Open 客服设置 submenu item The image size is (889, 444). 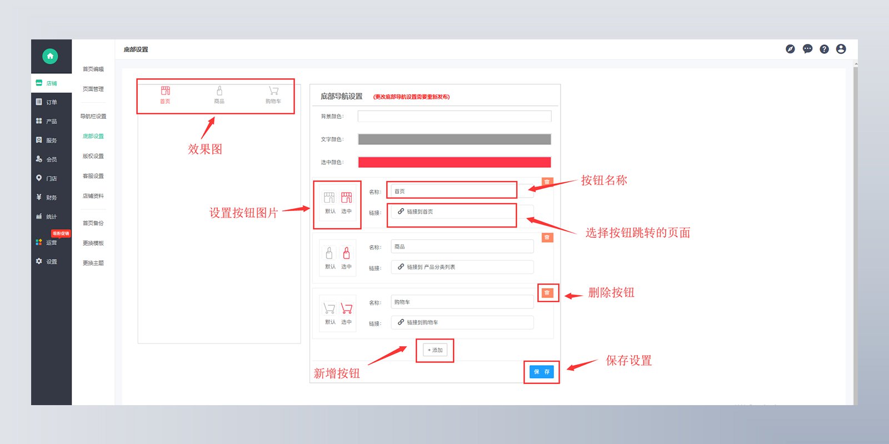coord(93,176)
